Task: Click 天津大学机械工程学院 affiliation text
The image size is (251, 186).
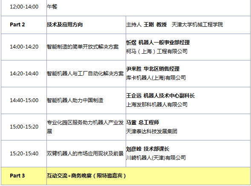Action: (197, 25)
